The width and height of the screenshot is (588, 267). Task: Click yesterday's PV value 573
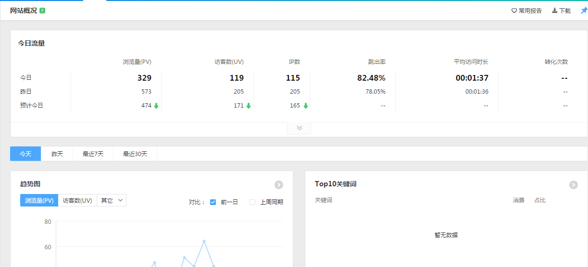pyautogui.click(x=146, y=92)
